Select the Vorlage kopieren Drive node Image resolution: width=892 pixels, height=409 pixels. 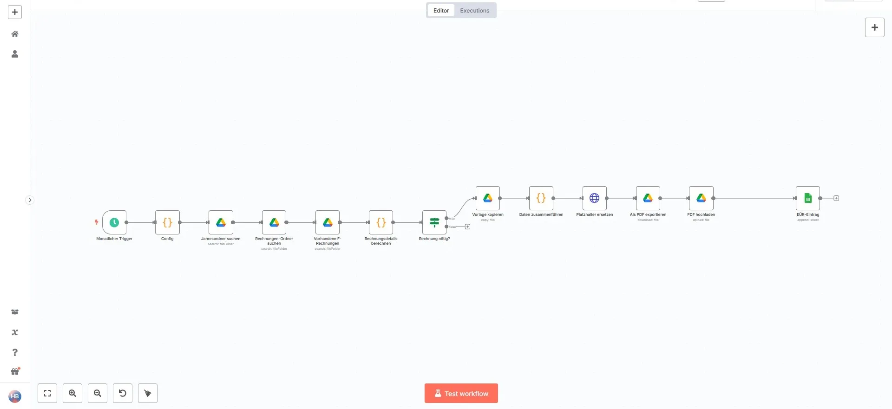pyautogui.click(x=488, y=198)
